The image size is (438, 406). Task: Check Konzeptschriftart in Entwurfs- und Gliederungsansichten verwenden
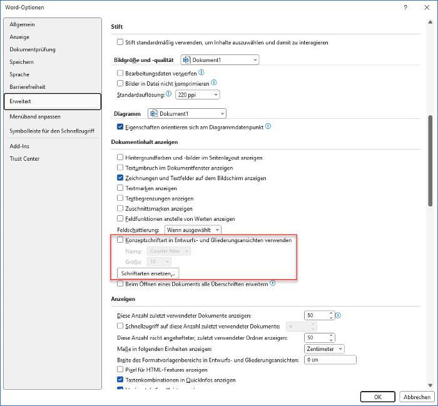coord(120,240)
